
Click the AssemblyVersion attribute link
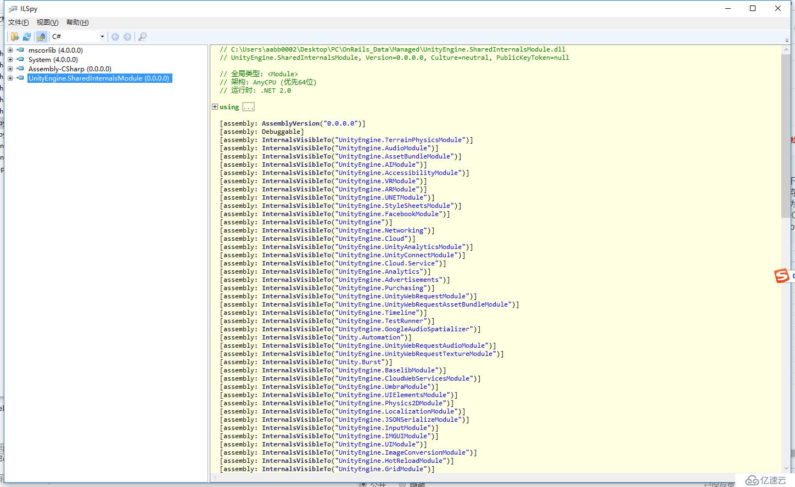290,123
